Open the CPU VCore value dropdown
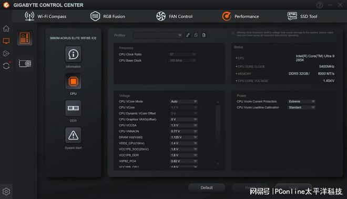This screenshot has width=347, height=199. [183, 107]
